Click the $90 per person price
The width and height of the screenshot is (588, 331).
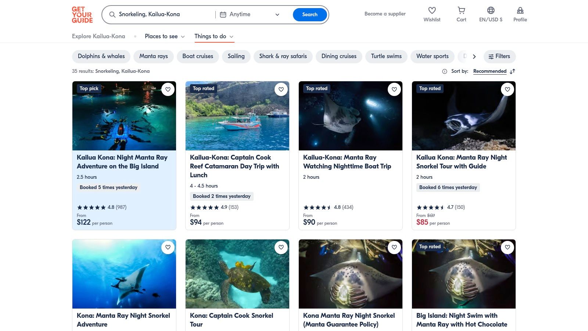320,222
